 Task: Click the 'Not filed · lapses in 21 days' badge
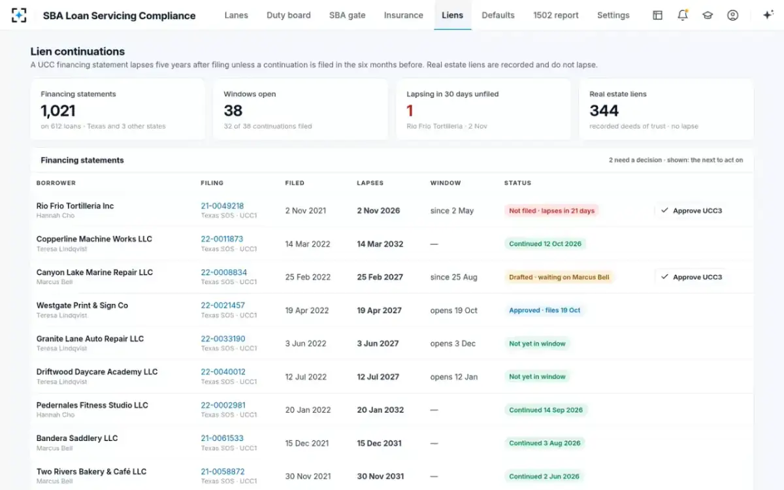[551, 210]
